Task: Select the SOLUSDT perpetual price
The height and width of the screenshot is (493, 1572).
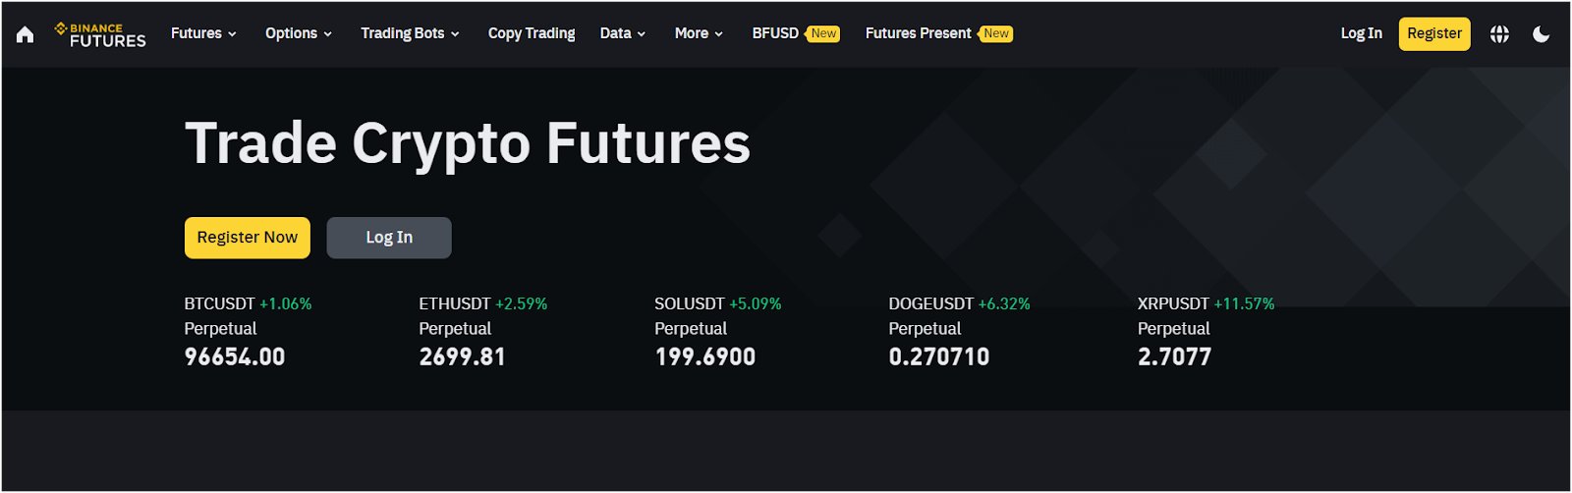Action: point(704,356)
